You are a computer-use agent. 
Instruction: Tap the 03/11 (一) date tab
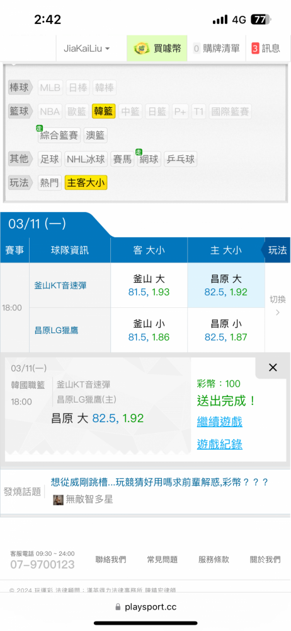point(37,224)
